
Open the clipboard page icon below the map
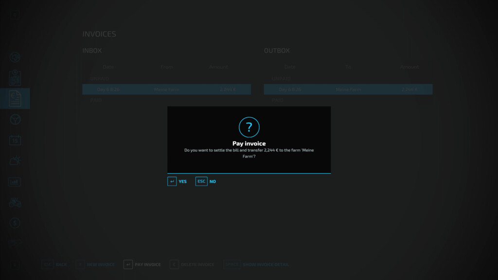[15, 78]
